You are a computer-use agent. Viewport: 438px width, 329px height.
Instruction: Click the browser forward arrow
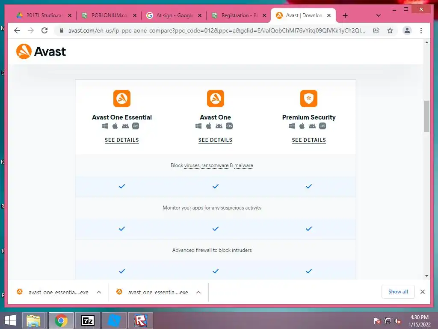tap(31, 30)
